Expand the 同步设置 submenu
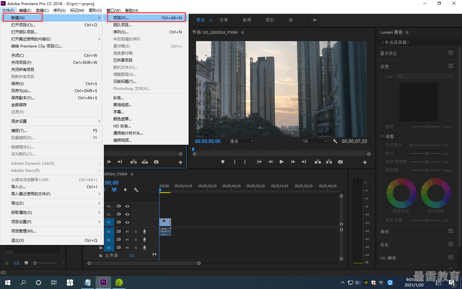462x289 pixels. pos(52,121)
